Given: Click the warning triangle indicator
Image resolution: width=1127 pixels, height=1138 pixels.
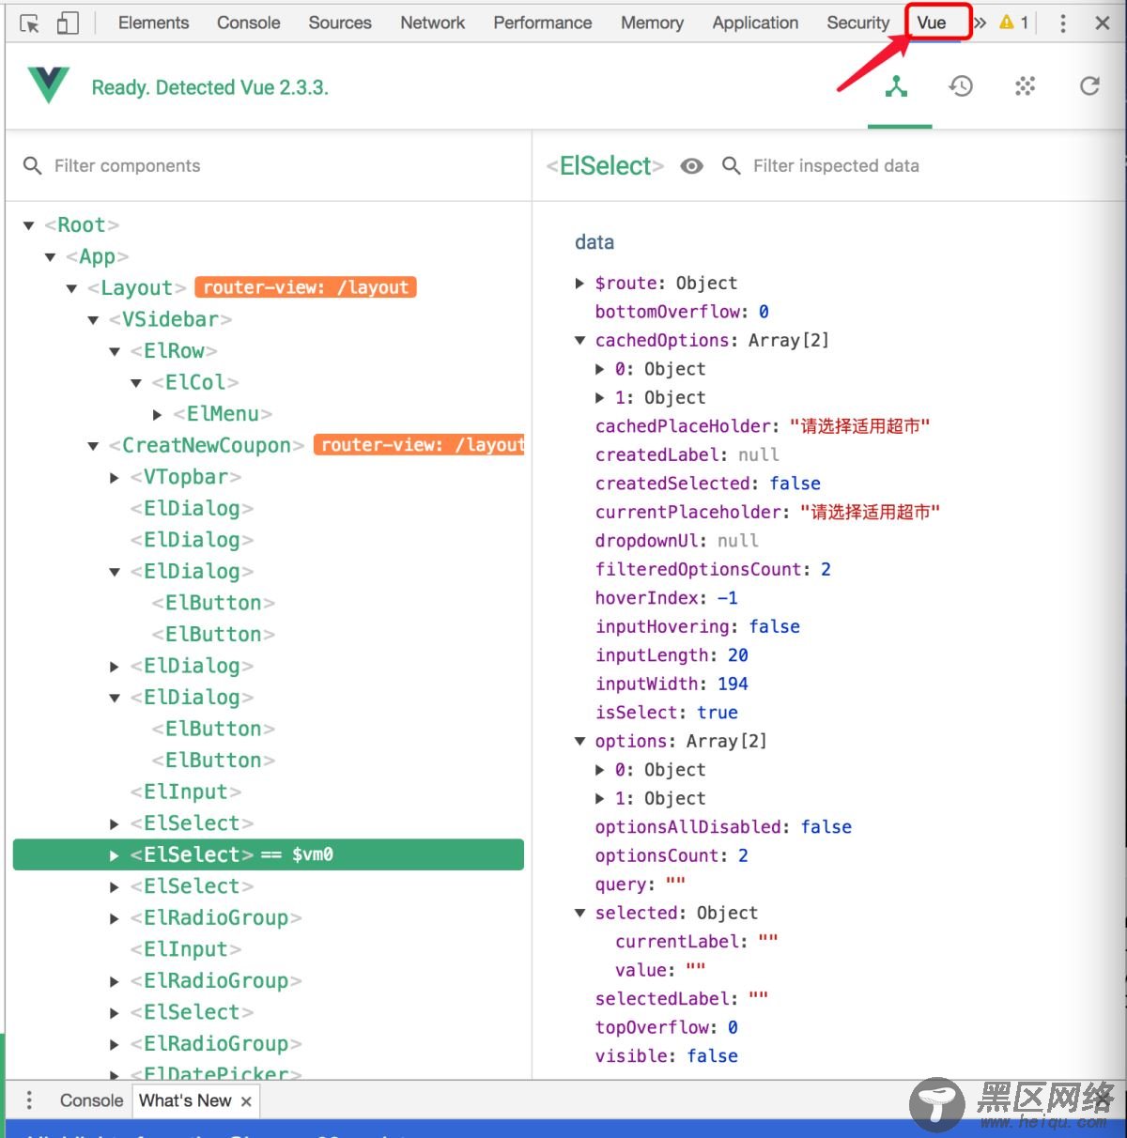Looking at the screenshot, I should coord(1007,23).
